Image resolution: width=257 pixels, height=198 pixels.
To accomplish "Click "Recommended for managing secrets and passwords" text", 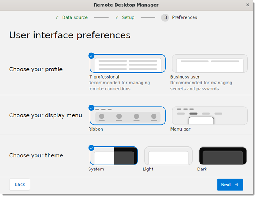I will (x=201, y=86).
